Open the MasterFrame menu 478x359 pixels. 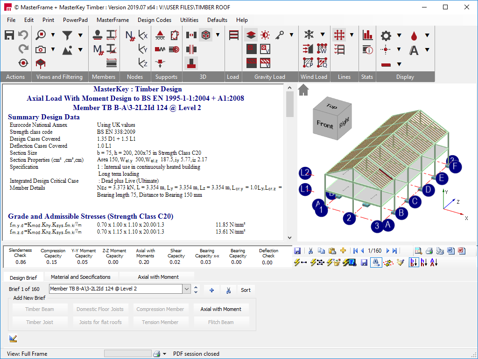pos(113,20)
